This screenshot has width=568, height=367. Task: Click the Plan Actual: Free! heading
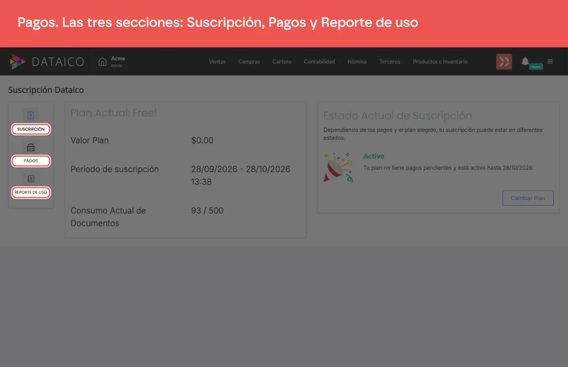coord(114,113)
